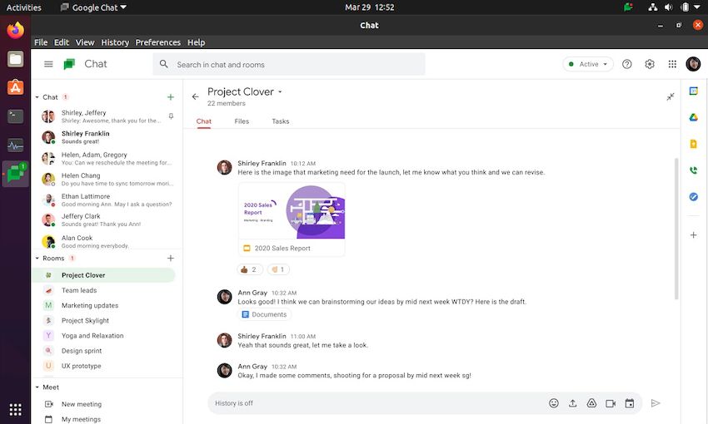The image size is (708, 424).
Task: Launch Firefox from the Ubuntu dock
Action: [15, 31]
